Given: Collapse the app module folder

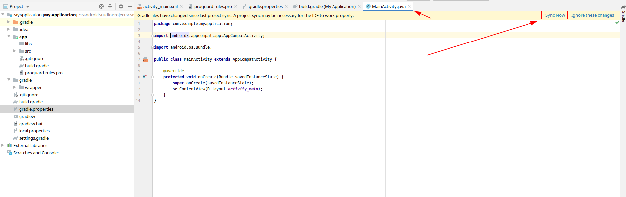Looking at the screenshot, I should click(9, 37).
